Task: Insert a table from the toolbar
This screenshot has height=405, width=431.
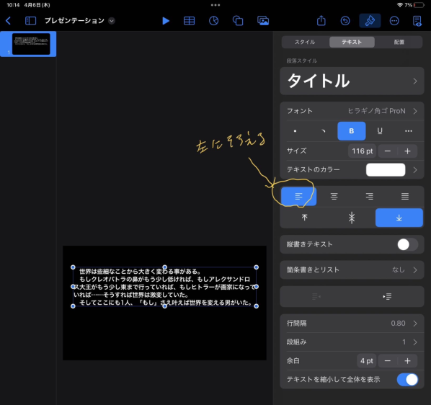Action: coord(189,21)
